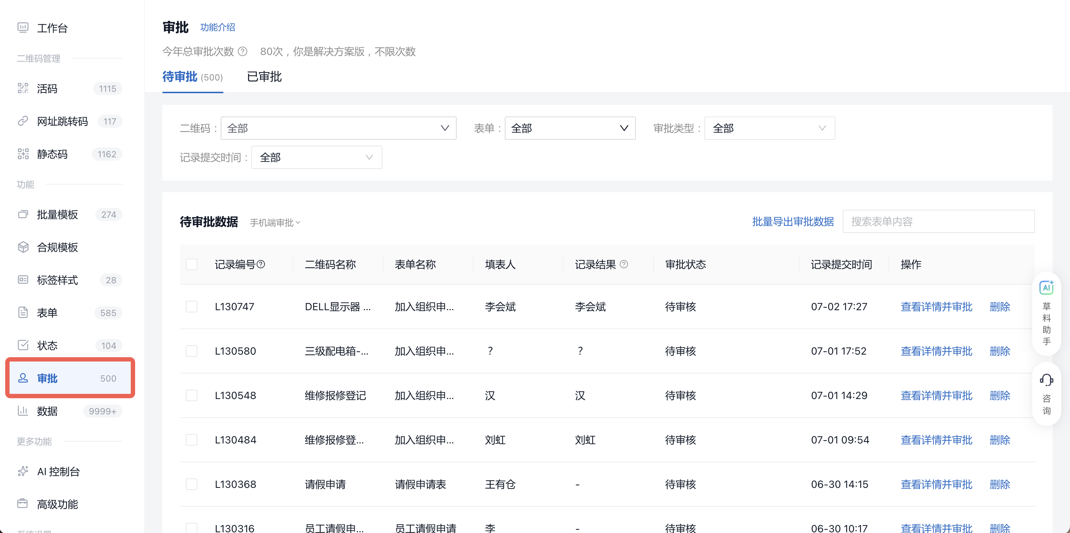Viewport: 1070px width, 533px height.
Task: Toggle the select-all checkbox in table header
Action: point(192,264)
